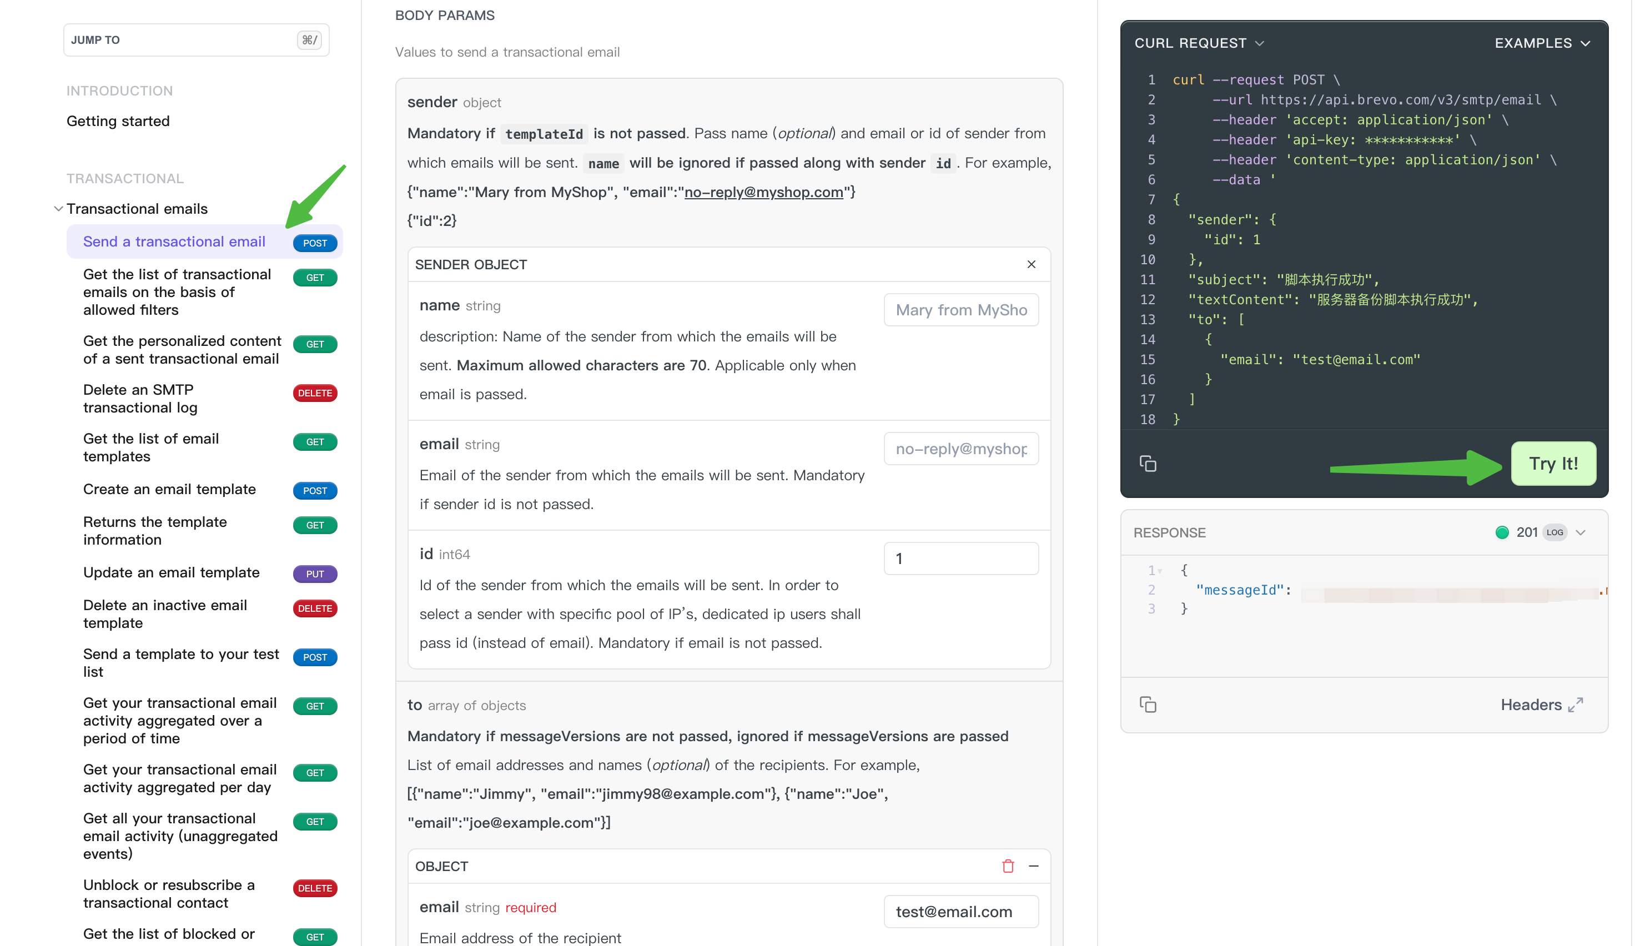Copy the response body
1640x946 pixels.
(x=1148, y=705)
